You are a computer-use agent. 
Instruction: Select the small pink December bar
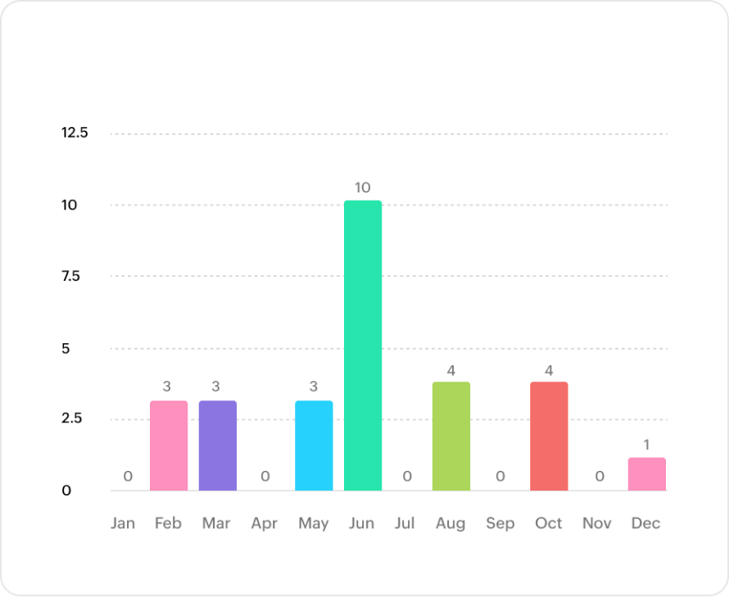tap(647, 474)
